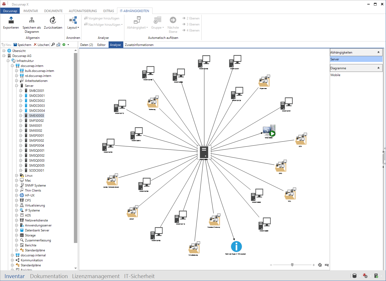
Task: Open the DOKUMENTE ribbon tab
Action: point(53,11)
